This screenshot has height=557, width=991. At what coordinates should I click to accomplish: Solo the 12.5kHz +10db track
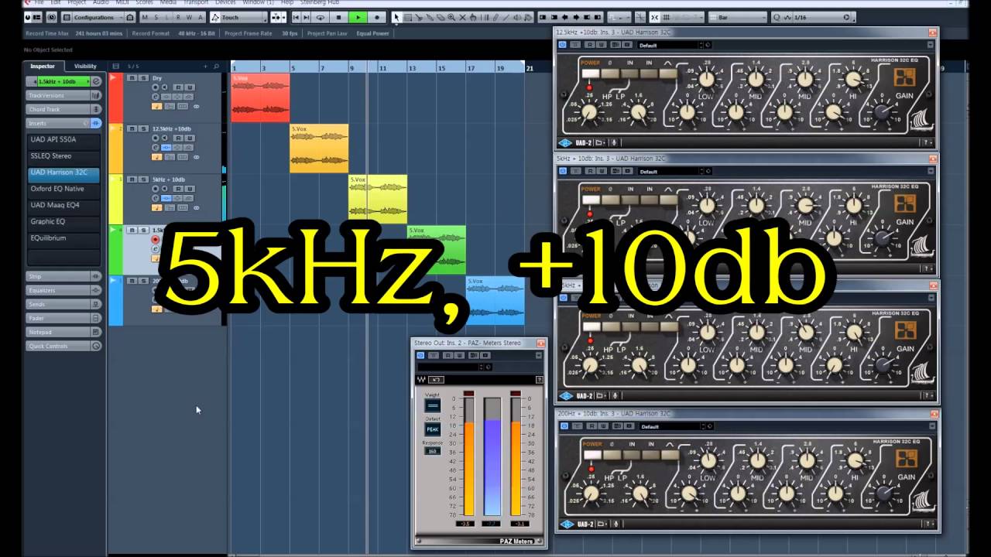click(142, 128)
